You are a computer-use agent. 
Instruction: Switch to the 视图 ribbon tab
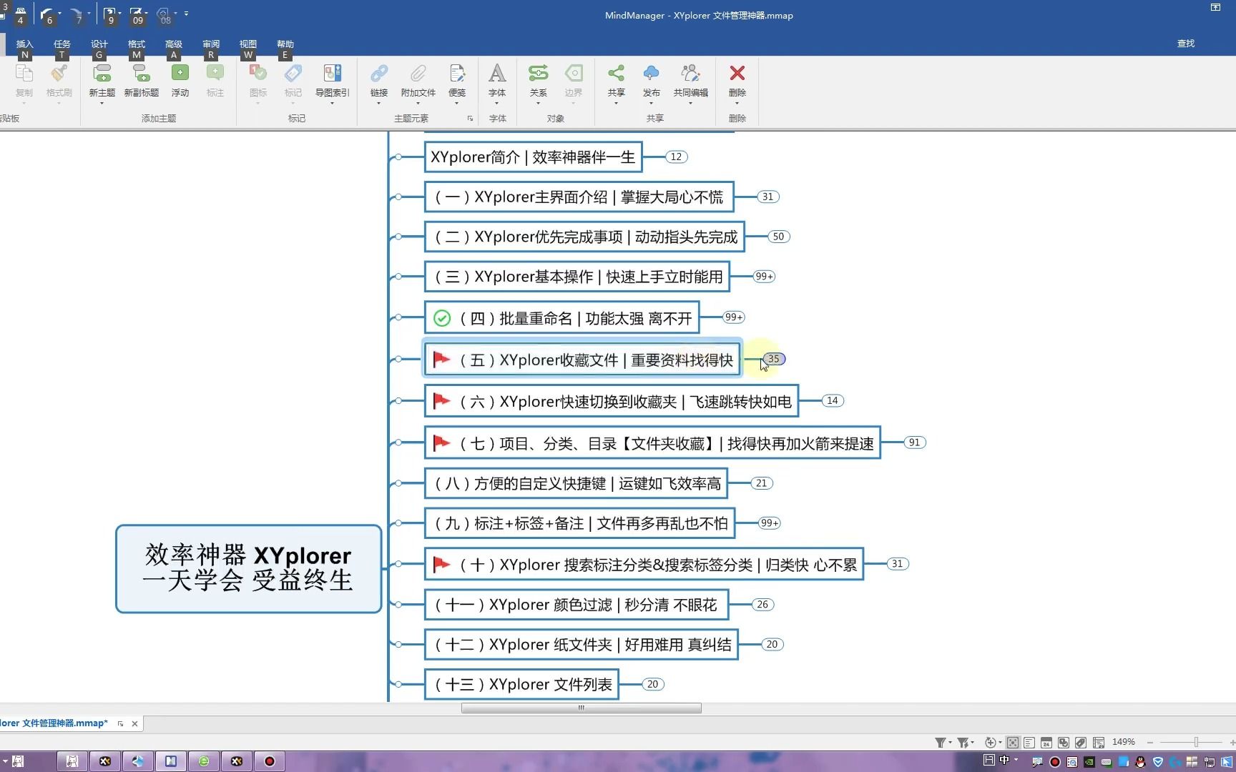[247, 44]
